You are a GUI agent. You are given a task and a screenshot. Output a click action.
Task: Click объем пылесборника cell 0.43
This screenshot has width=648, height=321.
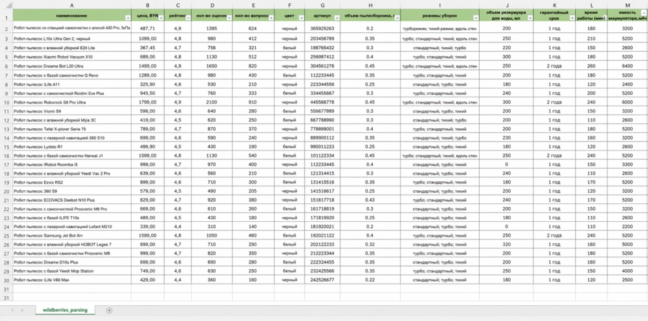click(x=370, y=200)
